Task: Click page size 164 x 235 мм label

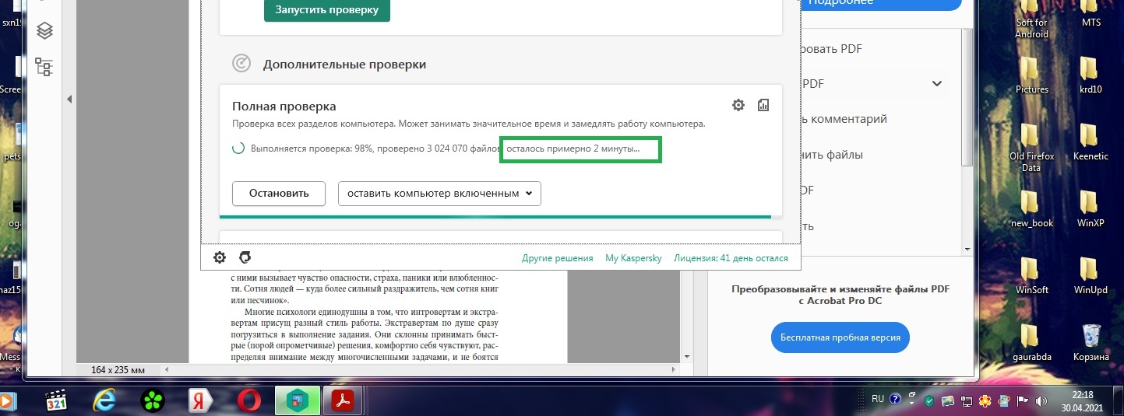Action: (x=118, y=370)
